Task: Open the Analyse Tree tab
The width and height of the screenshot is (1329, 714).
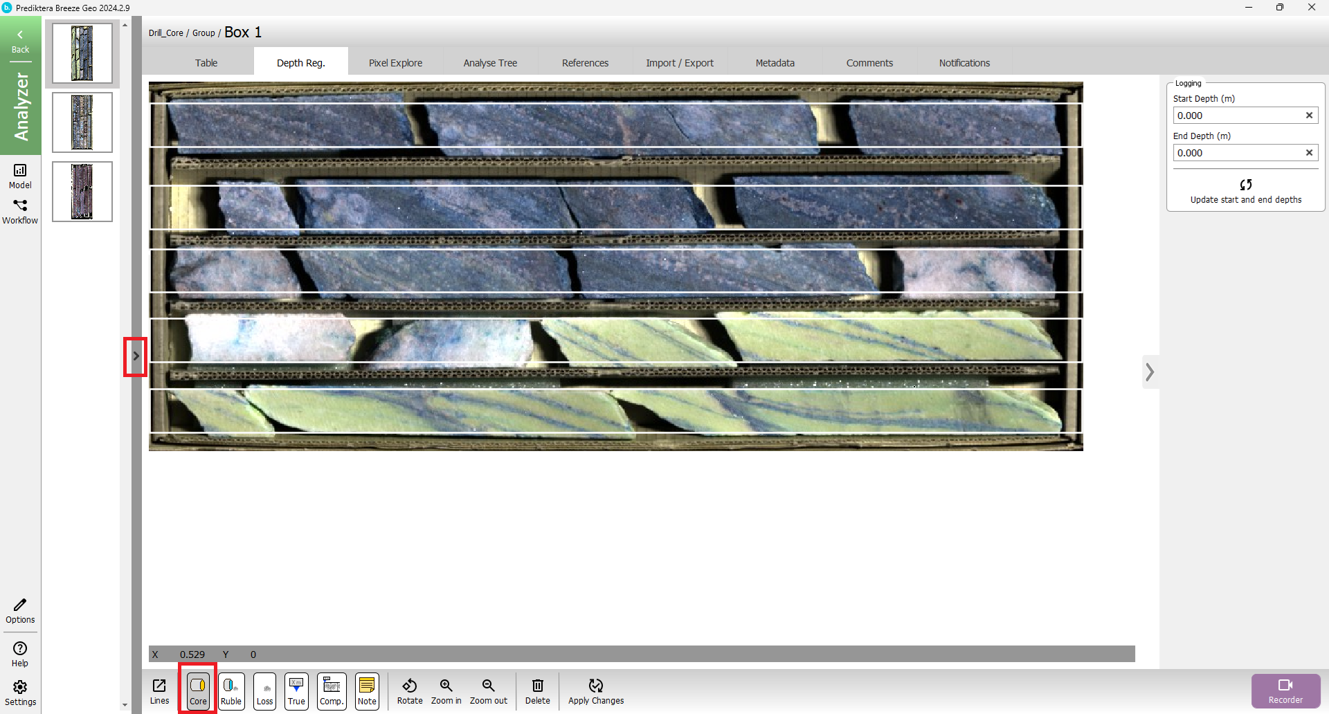Action: coord(490,62)
